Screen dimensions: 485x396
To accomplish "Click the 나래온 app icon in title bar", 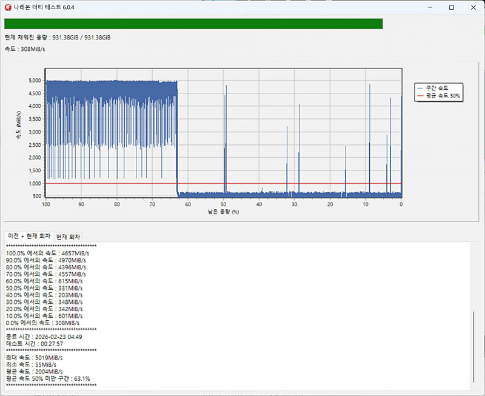I will click(8, 7).
